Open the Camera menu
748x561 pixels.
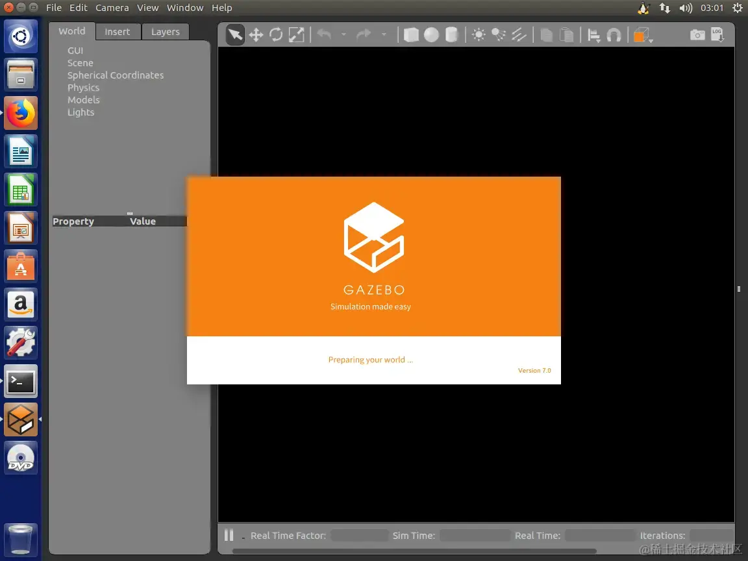coord(112,8)
